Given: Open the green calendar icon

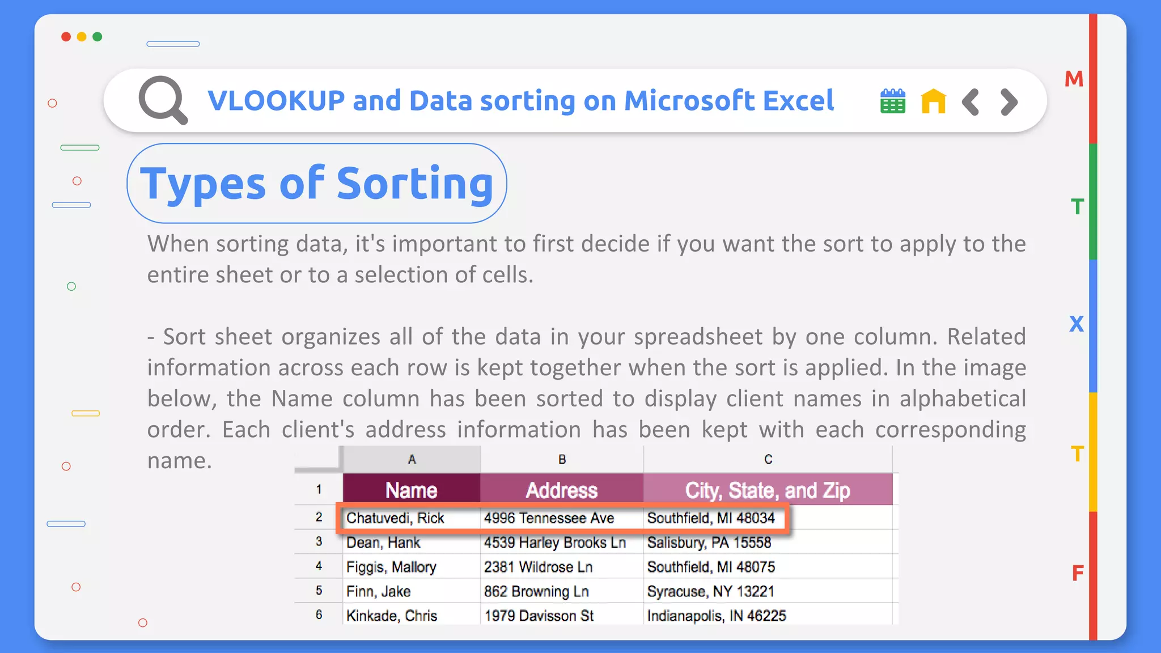Looking at the screenshot, I should click(893, 101).
